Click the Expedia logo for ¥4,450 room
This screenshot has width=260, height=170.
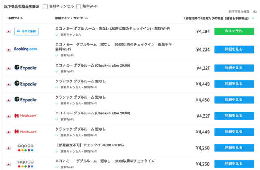[25, 99]
